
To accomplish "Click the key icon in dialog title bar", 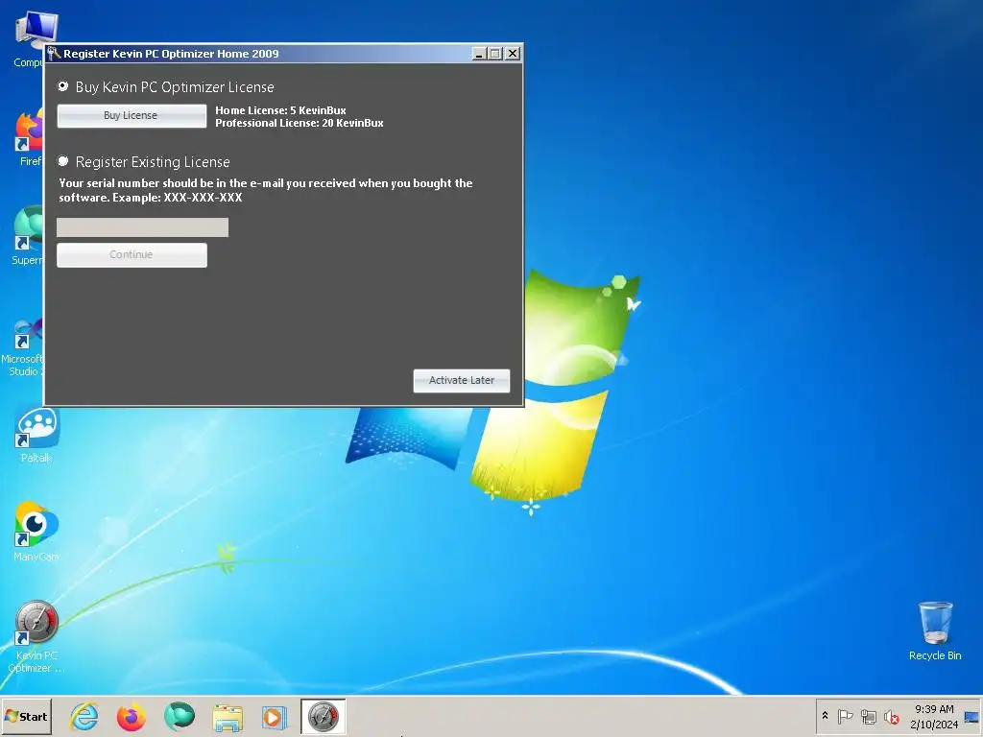I will (54, 54).
